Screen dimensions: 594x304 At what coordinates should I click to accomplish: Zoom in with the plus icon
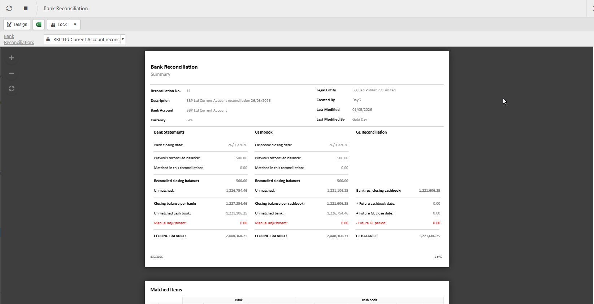12,58
